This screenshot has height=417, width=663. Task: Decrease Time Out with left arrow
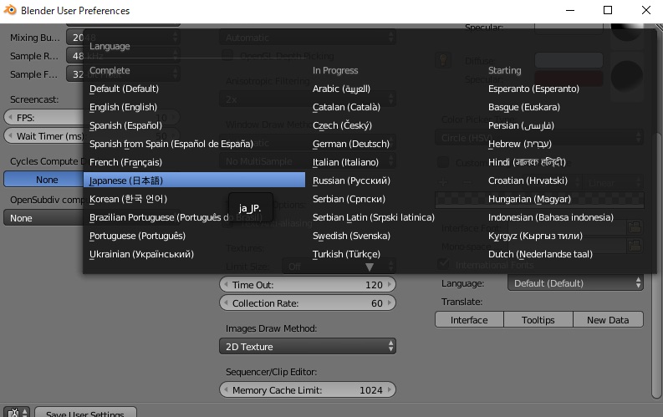pyautogui.click(x=226, y=285)
